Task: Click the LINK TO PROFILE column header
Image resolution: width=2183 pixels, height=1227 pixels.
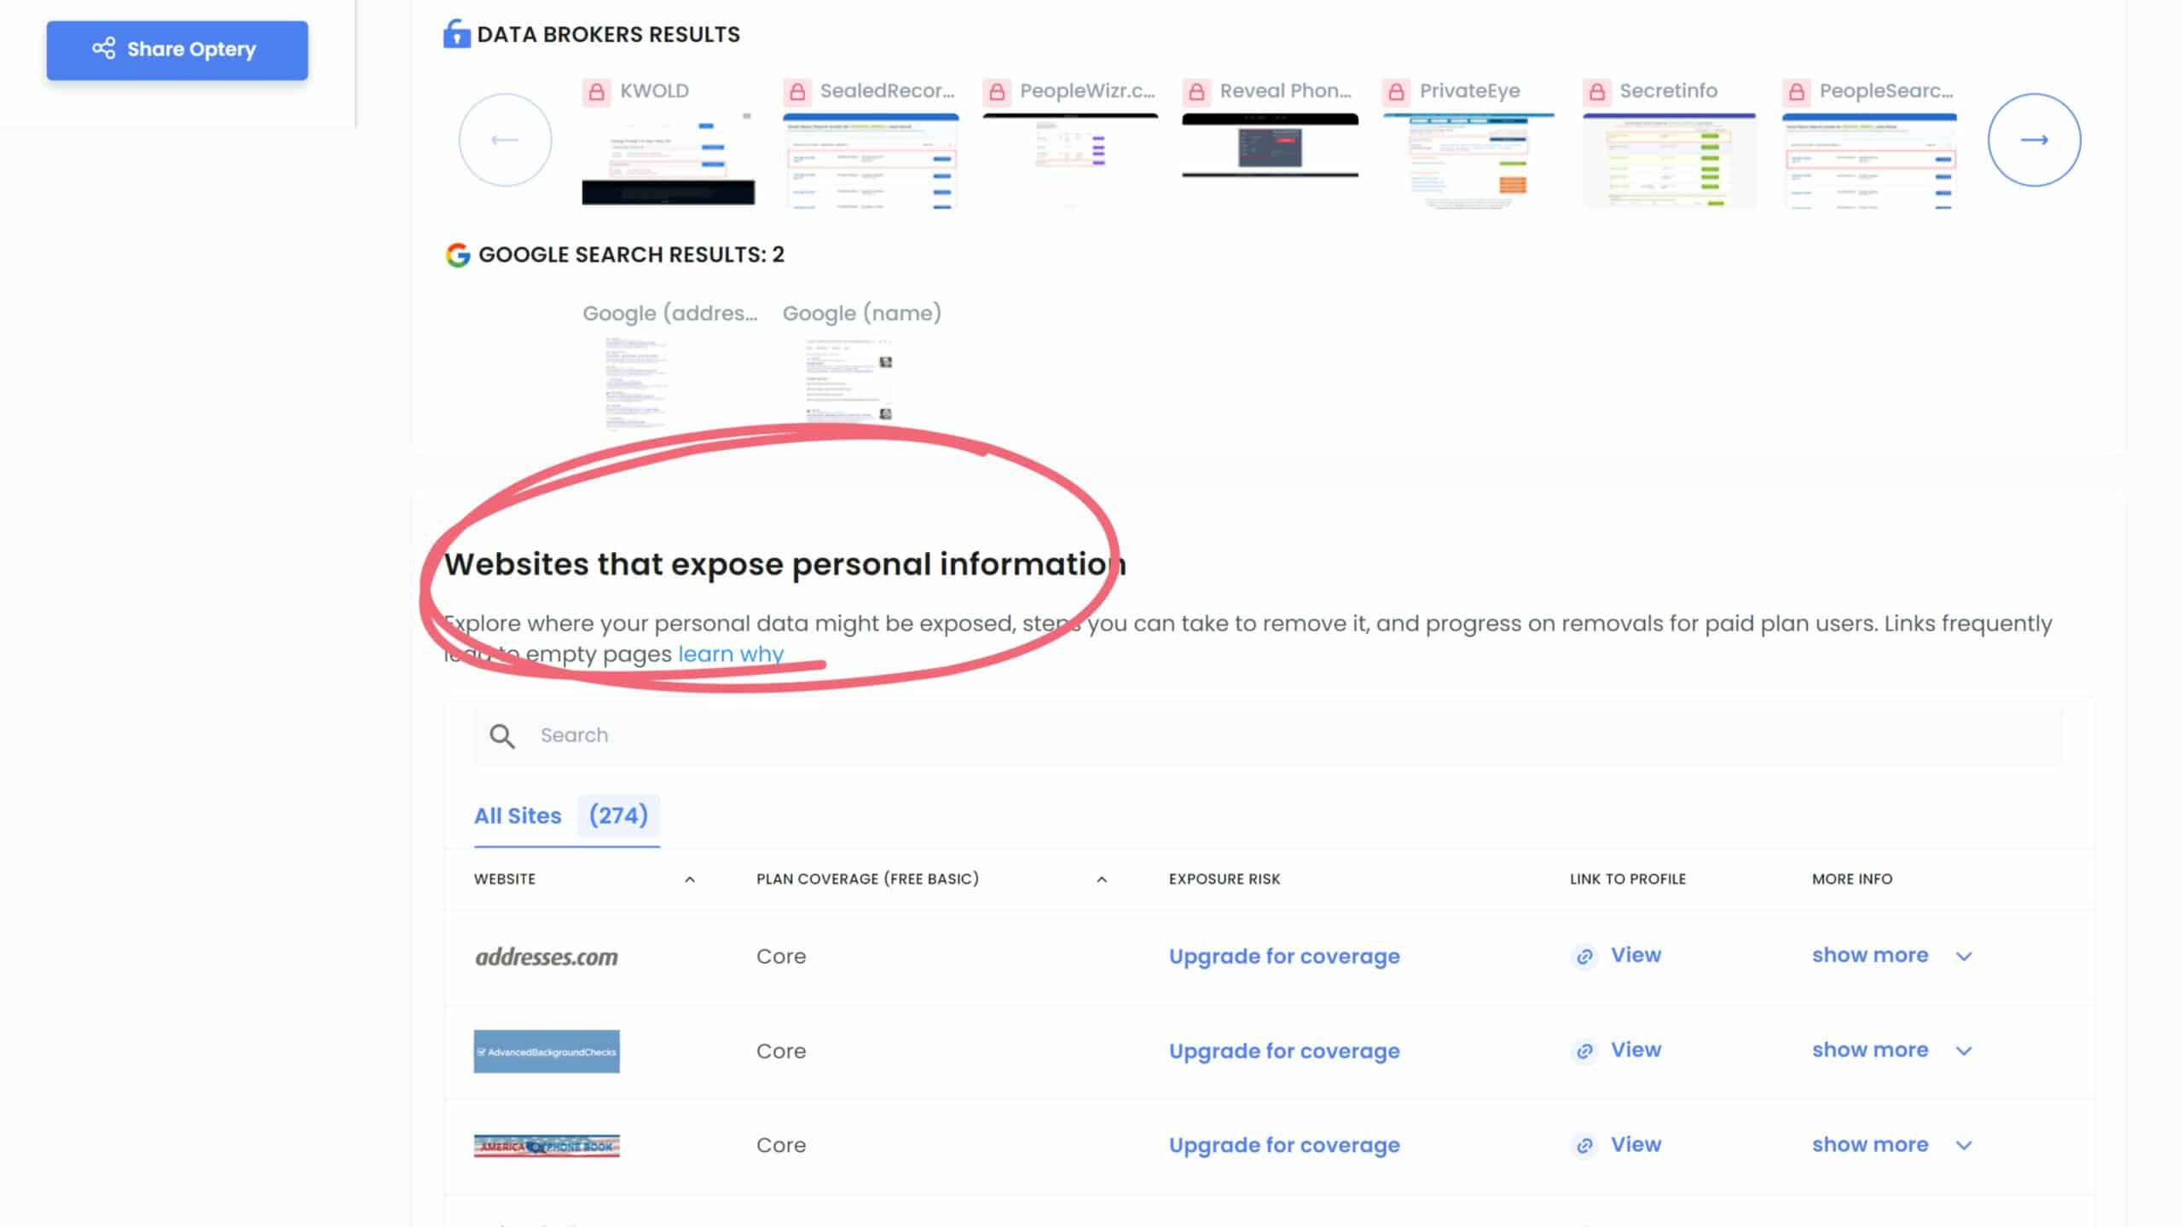Action: pyautogui.click(x=1628, y=878)
